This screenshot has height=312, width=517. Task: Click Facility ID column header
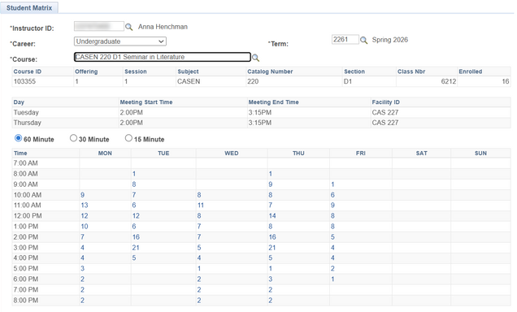(x=386, y=102)
